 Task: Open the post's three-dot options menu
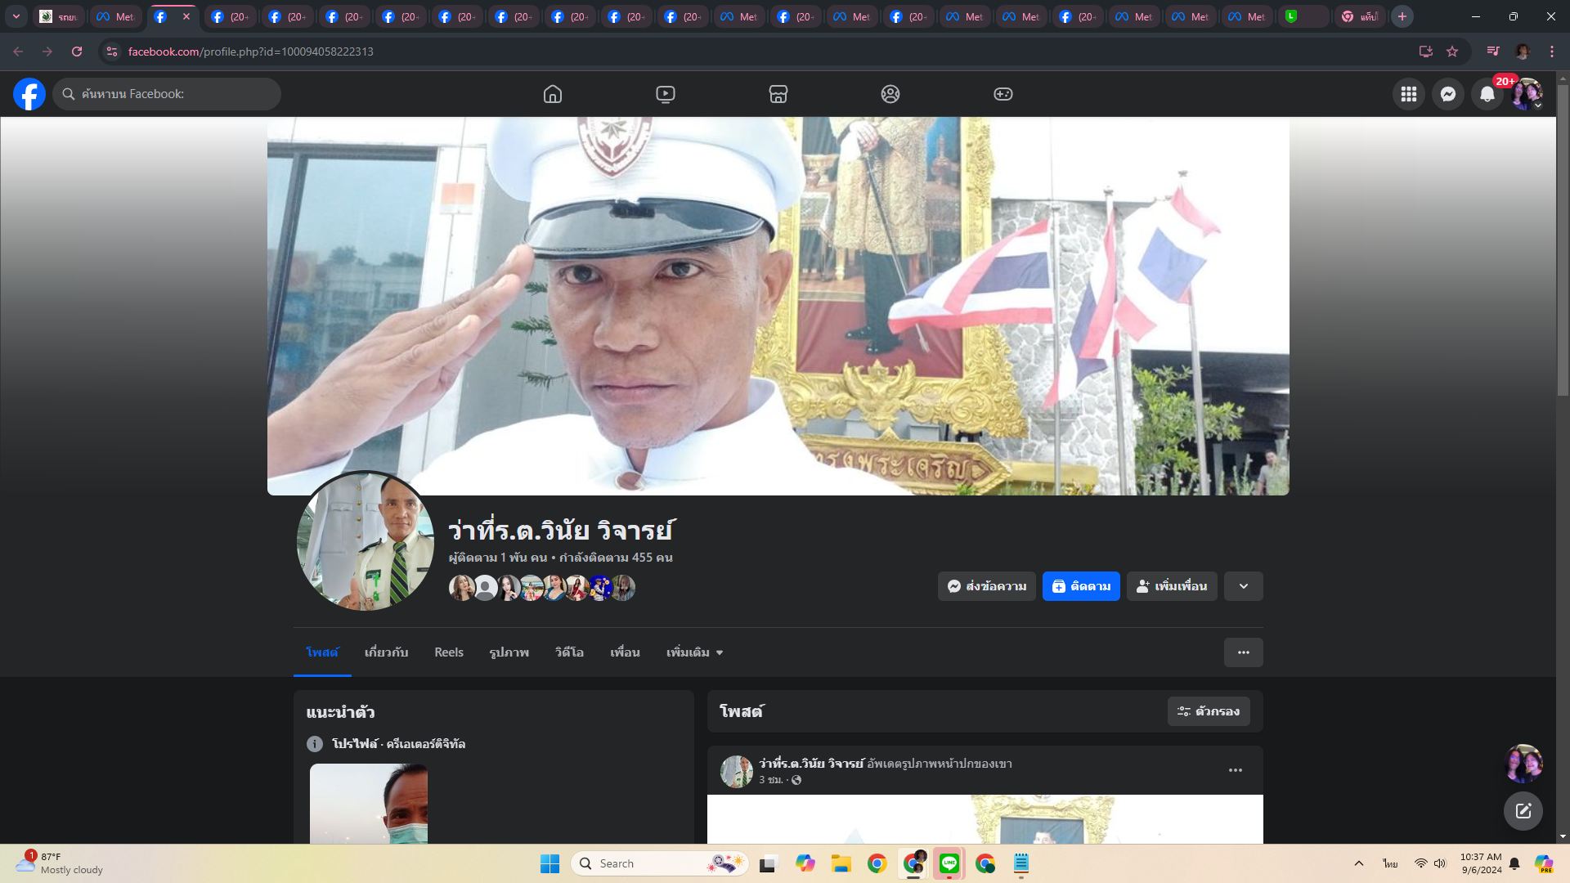pos(1235,770)
